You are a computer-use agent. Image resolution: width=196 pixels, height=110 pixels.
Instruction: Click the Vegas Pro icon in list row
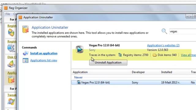[79, 82]
